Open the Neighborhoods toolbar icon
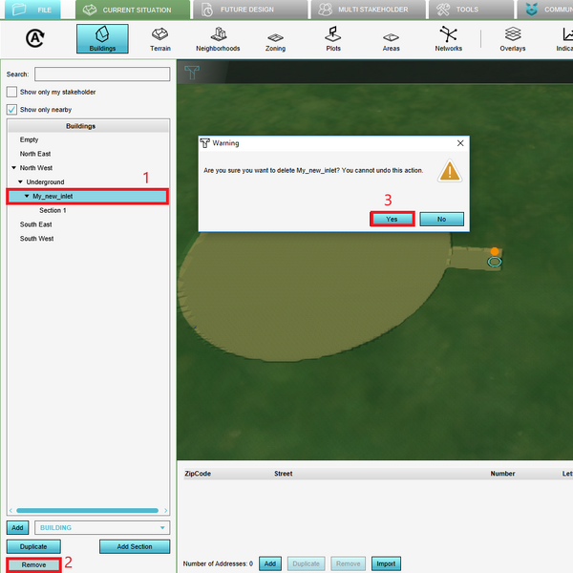 pyautogui.click(x=218, y=39)
